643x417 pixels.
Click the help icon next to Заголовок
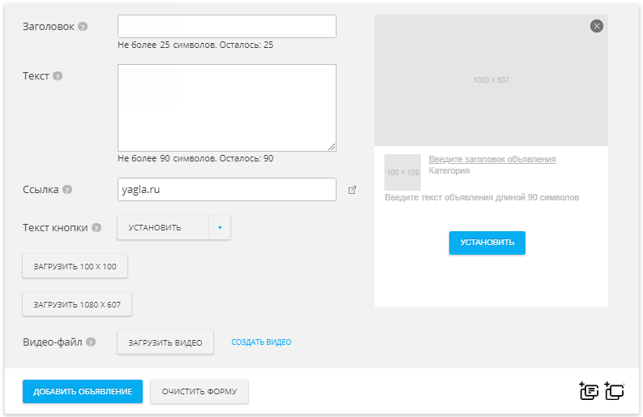click(83, 27)
